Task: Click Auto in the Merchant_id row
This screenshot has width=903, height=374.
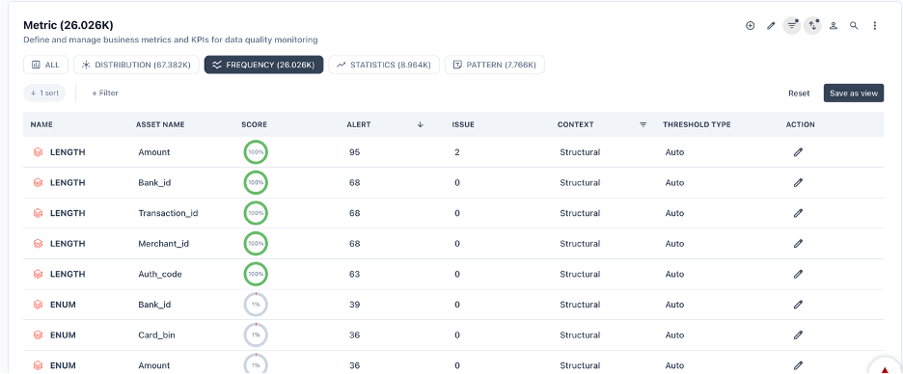Action: [x=675, y=243]
